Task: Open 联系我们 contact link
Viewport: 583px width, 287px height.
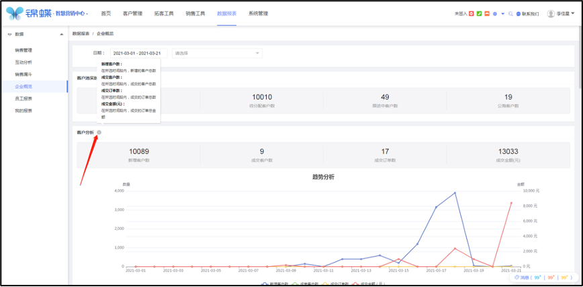Action: 527,13
